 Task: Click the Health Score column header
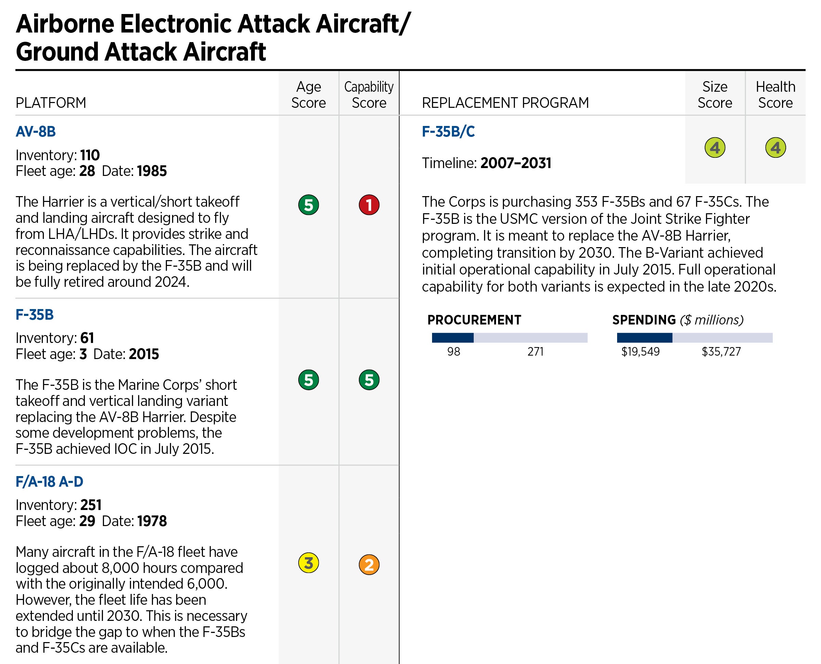776,95
